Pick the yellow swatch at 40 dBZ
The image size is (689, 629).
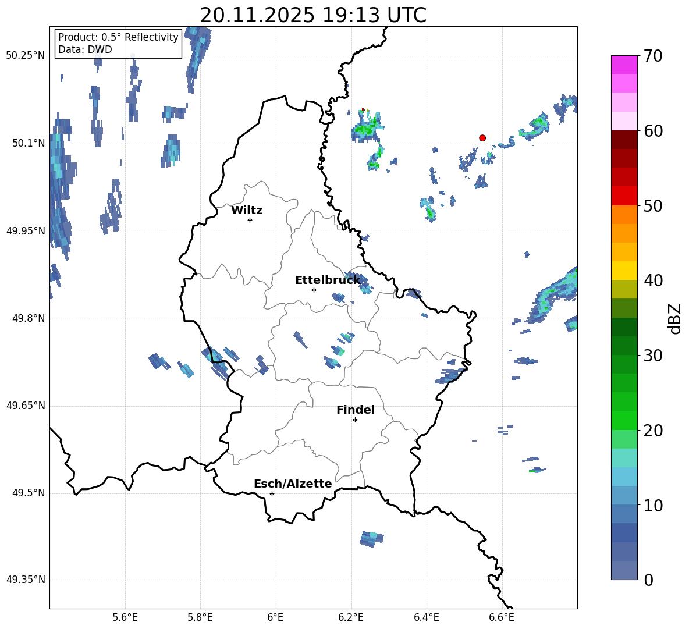point(624,271)
